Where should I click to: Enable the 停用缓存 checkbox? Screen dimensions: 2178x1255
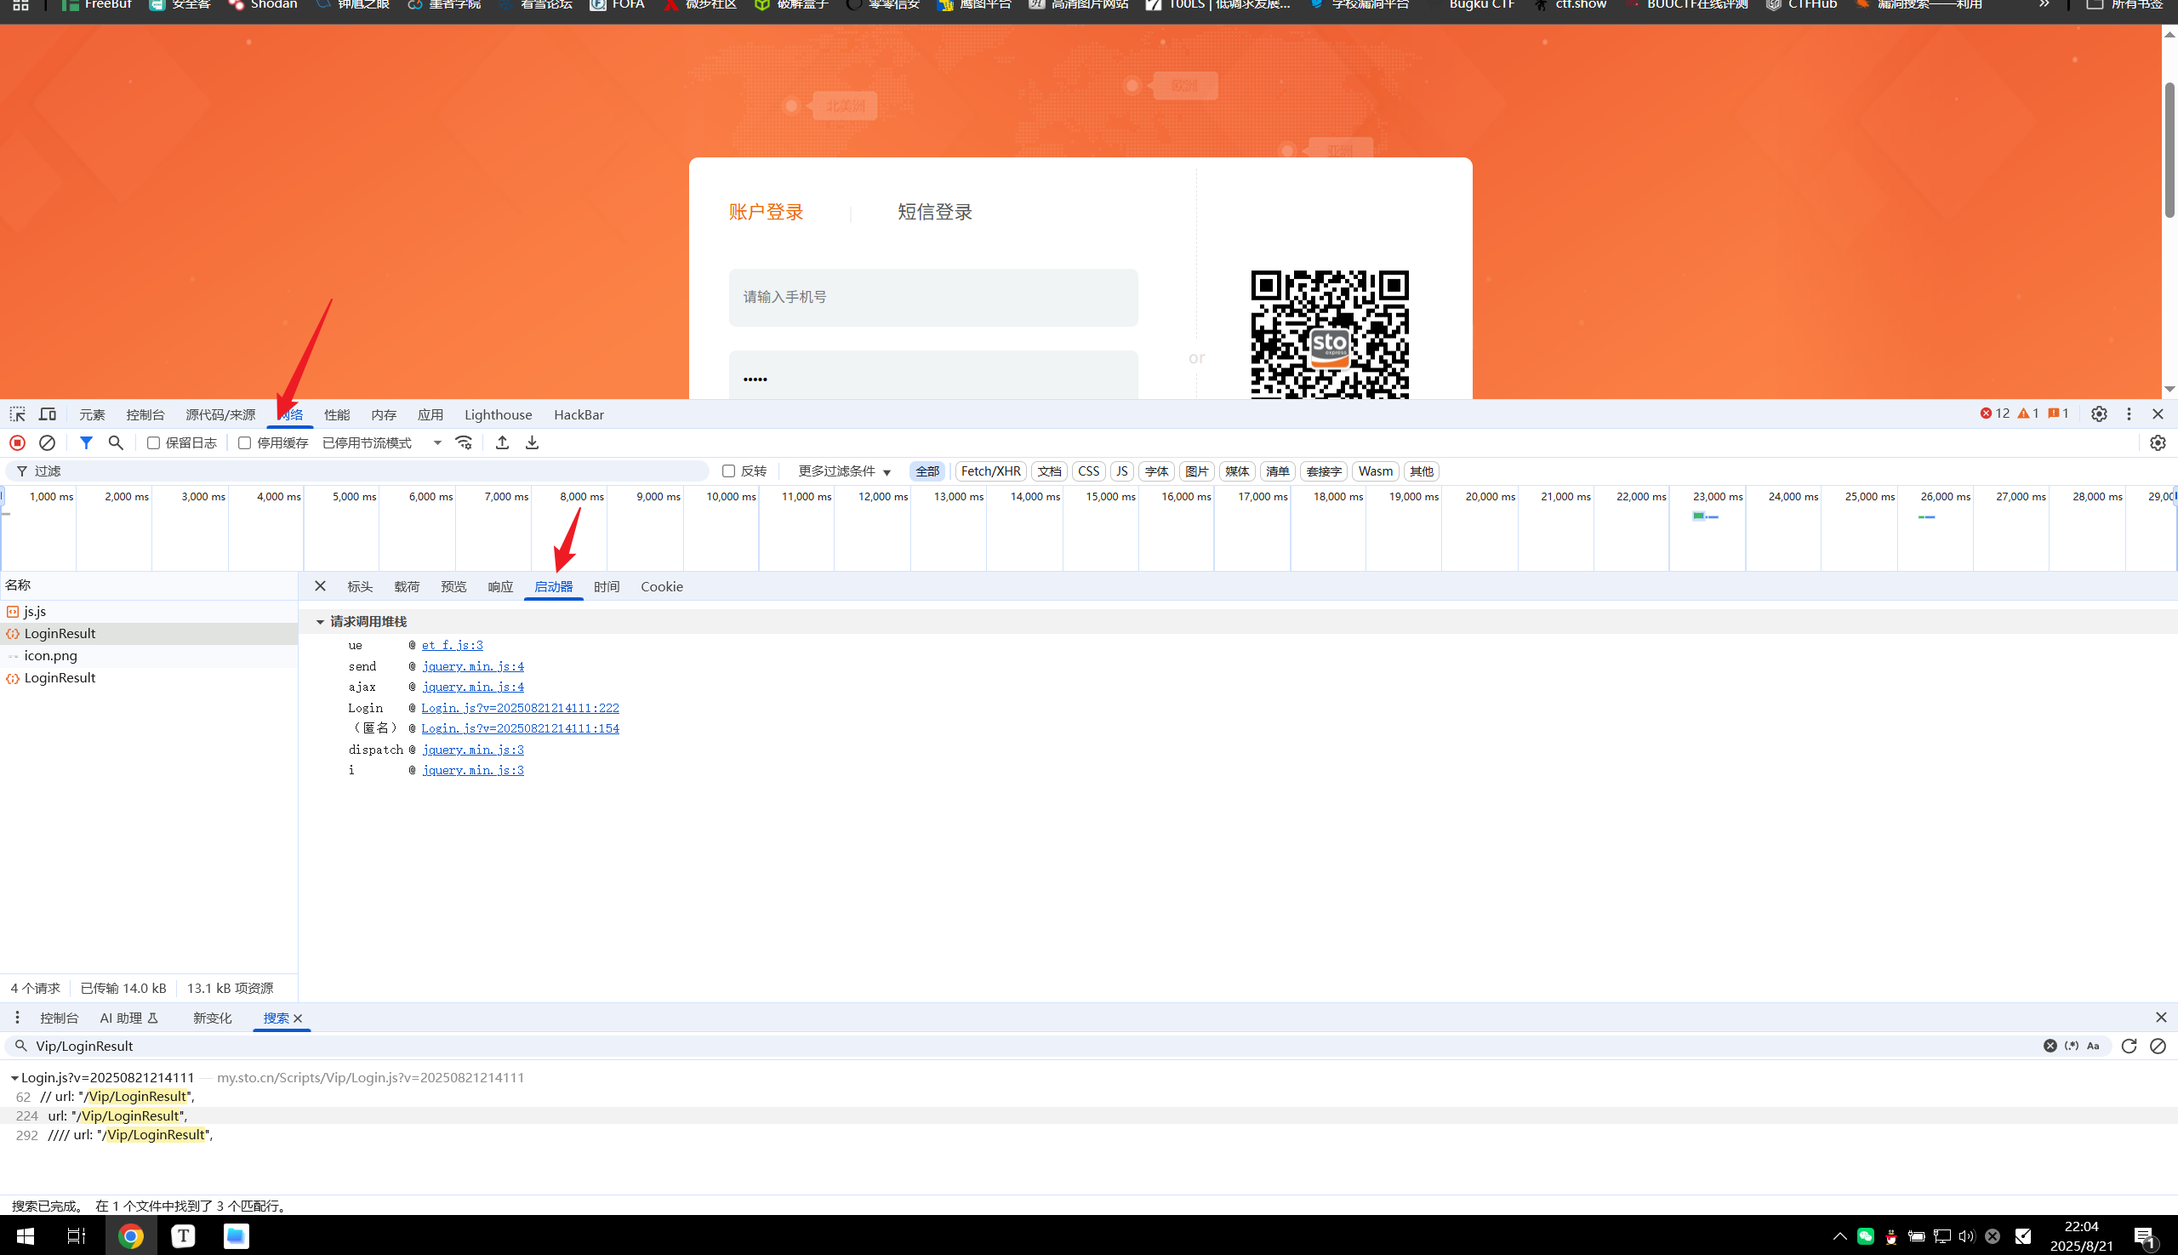245,443
